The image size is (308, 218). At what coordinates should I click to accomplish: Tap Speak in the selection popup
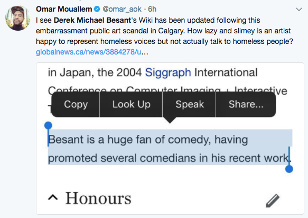(189, 104)
